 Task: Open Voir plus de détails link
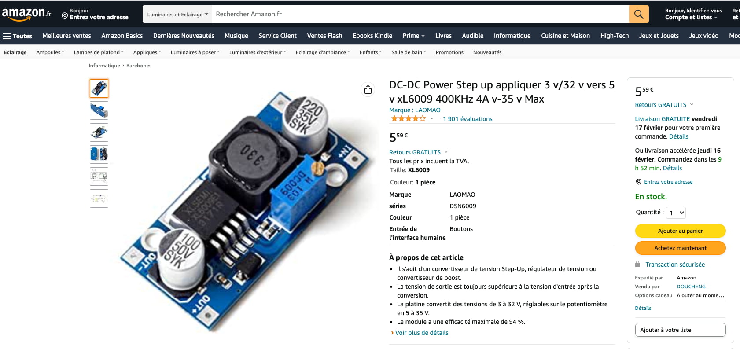(421, 333)
